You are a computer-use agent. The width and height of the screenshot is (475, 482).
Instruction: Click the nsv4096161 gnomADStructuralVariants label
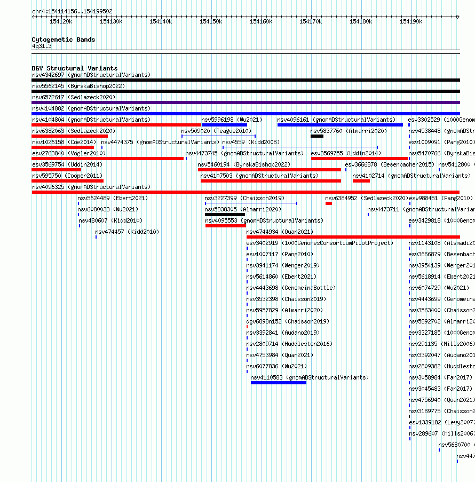[x=336, y=120]
